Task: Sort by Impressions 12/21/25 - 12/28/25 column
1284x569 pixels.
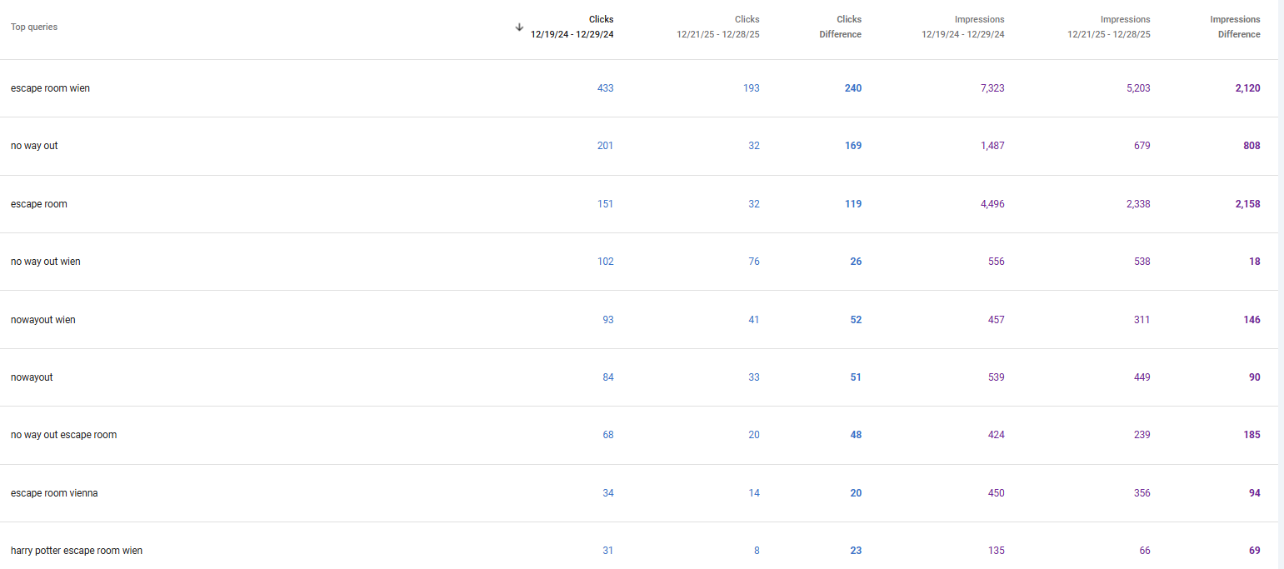Action: [x=1108, y=27]
